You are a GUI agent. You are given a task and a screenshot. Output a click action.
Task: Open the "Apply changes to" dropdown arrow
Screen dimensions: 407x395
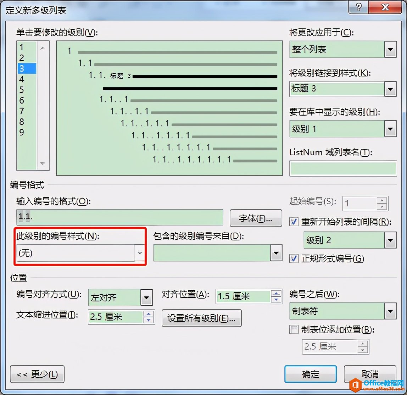coord(390,49)
